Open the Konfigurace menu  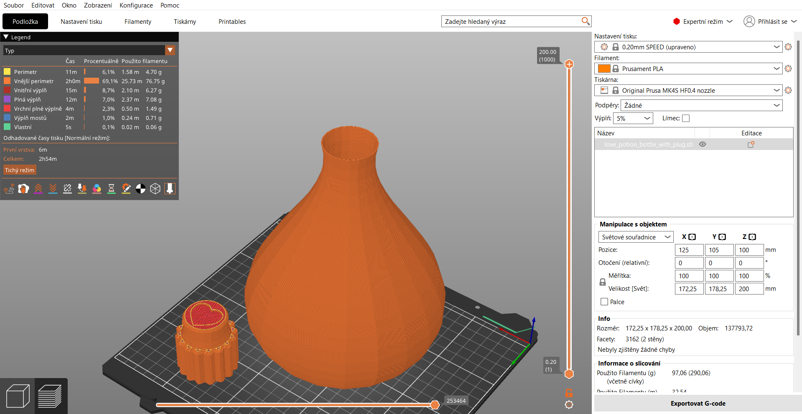coord(136,5)
